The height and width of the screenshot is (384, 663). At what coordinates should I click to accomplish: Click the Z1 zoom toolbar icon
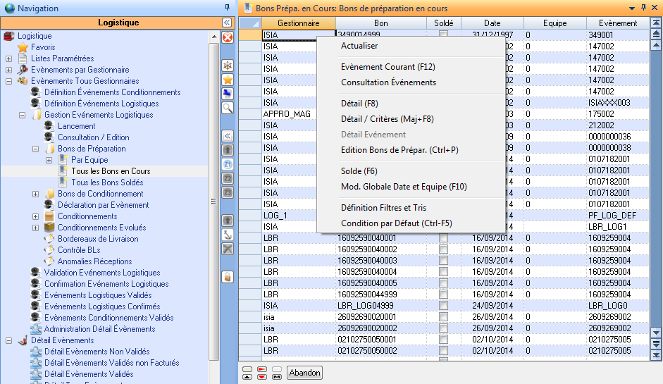point(228,164)
